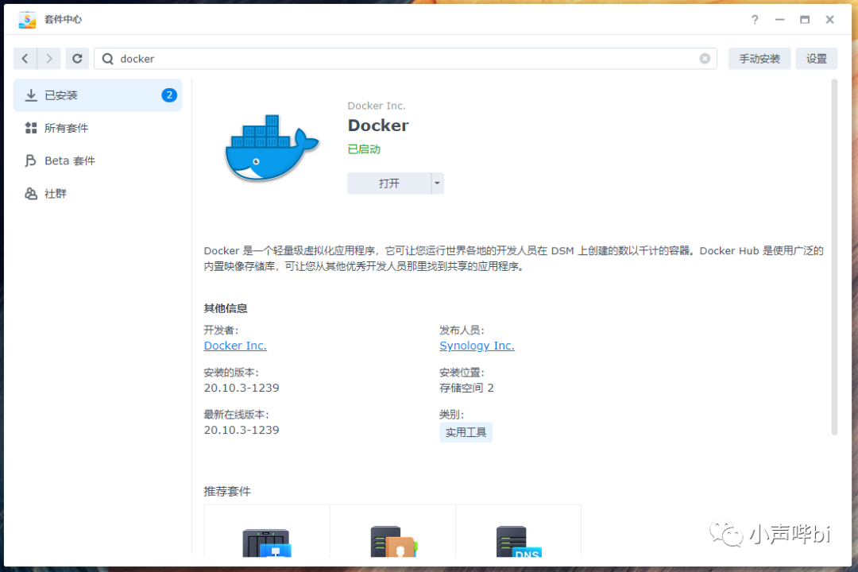Image resolution: width=858 pixels, height=572 pixels.
Task: Expand the dropdown arrow beside 打开
Action: click(437, 184)
